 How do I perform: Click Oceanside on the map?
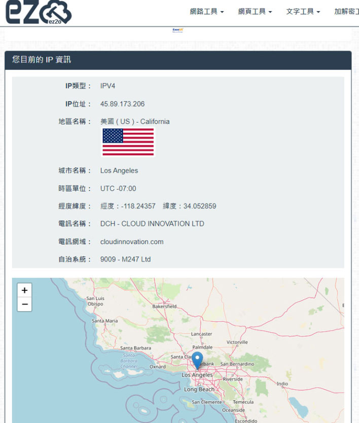point(233,410)
